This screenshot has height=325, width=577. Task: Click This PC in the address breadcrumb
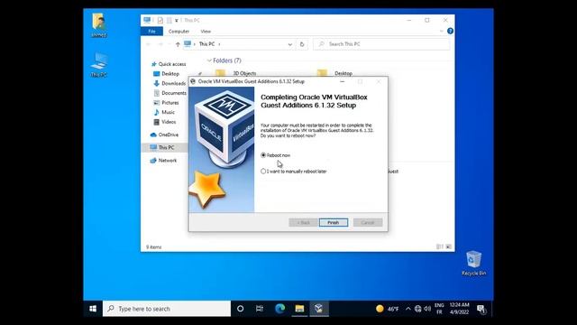tap(206, 44)
